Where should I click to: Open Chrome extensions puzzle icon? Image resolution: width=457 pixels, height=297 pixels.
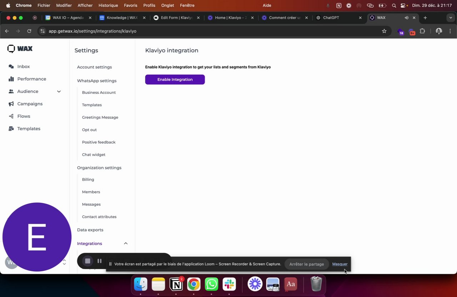pos(422,31)
